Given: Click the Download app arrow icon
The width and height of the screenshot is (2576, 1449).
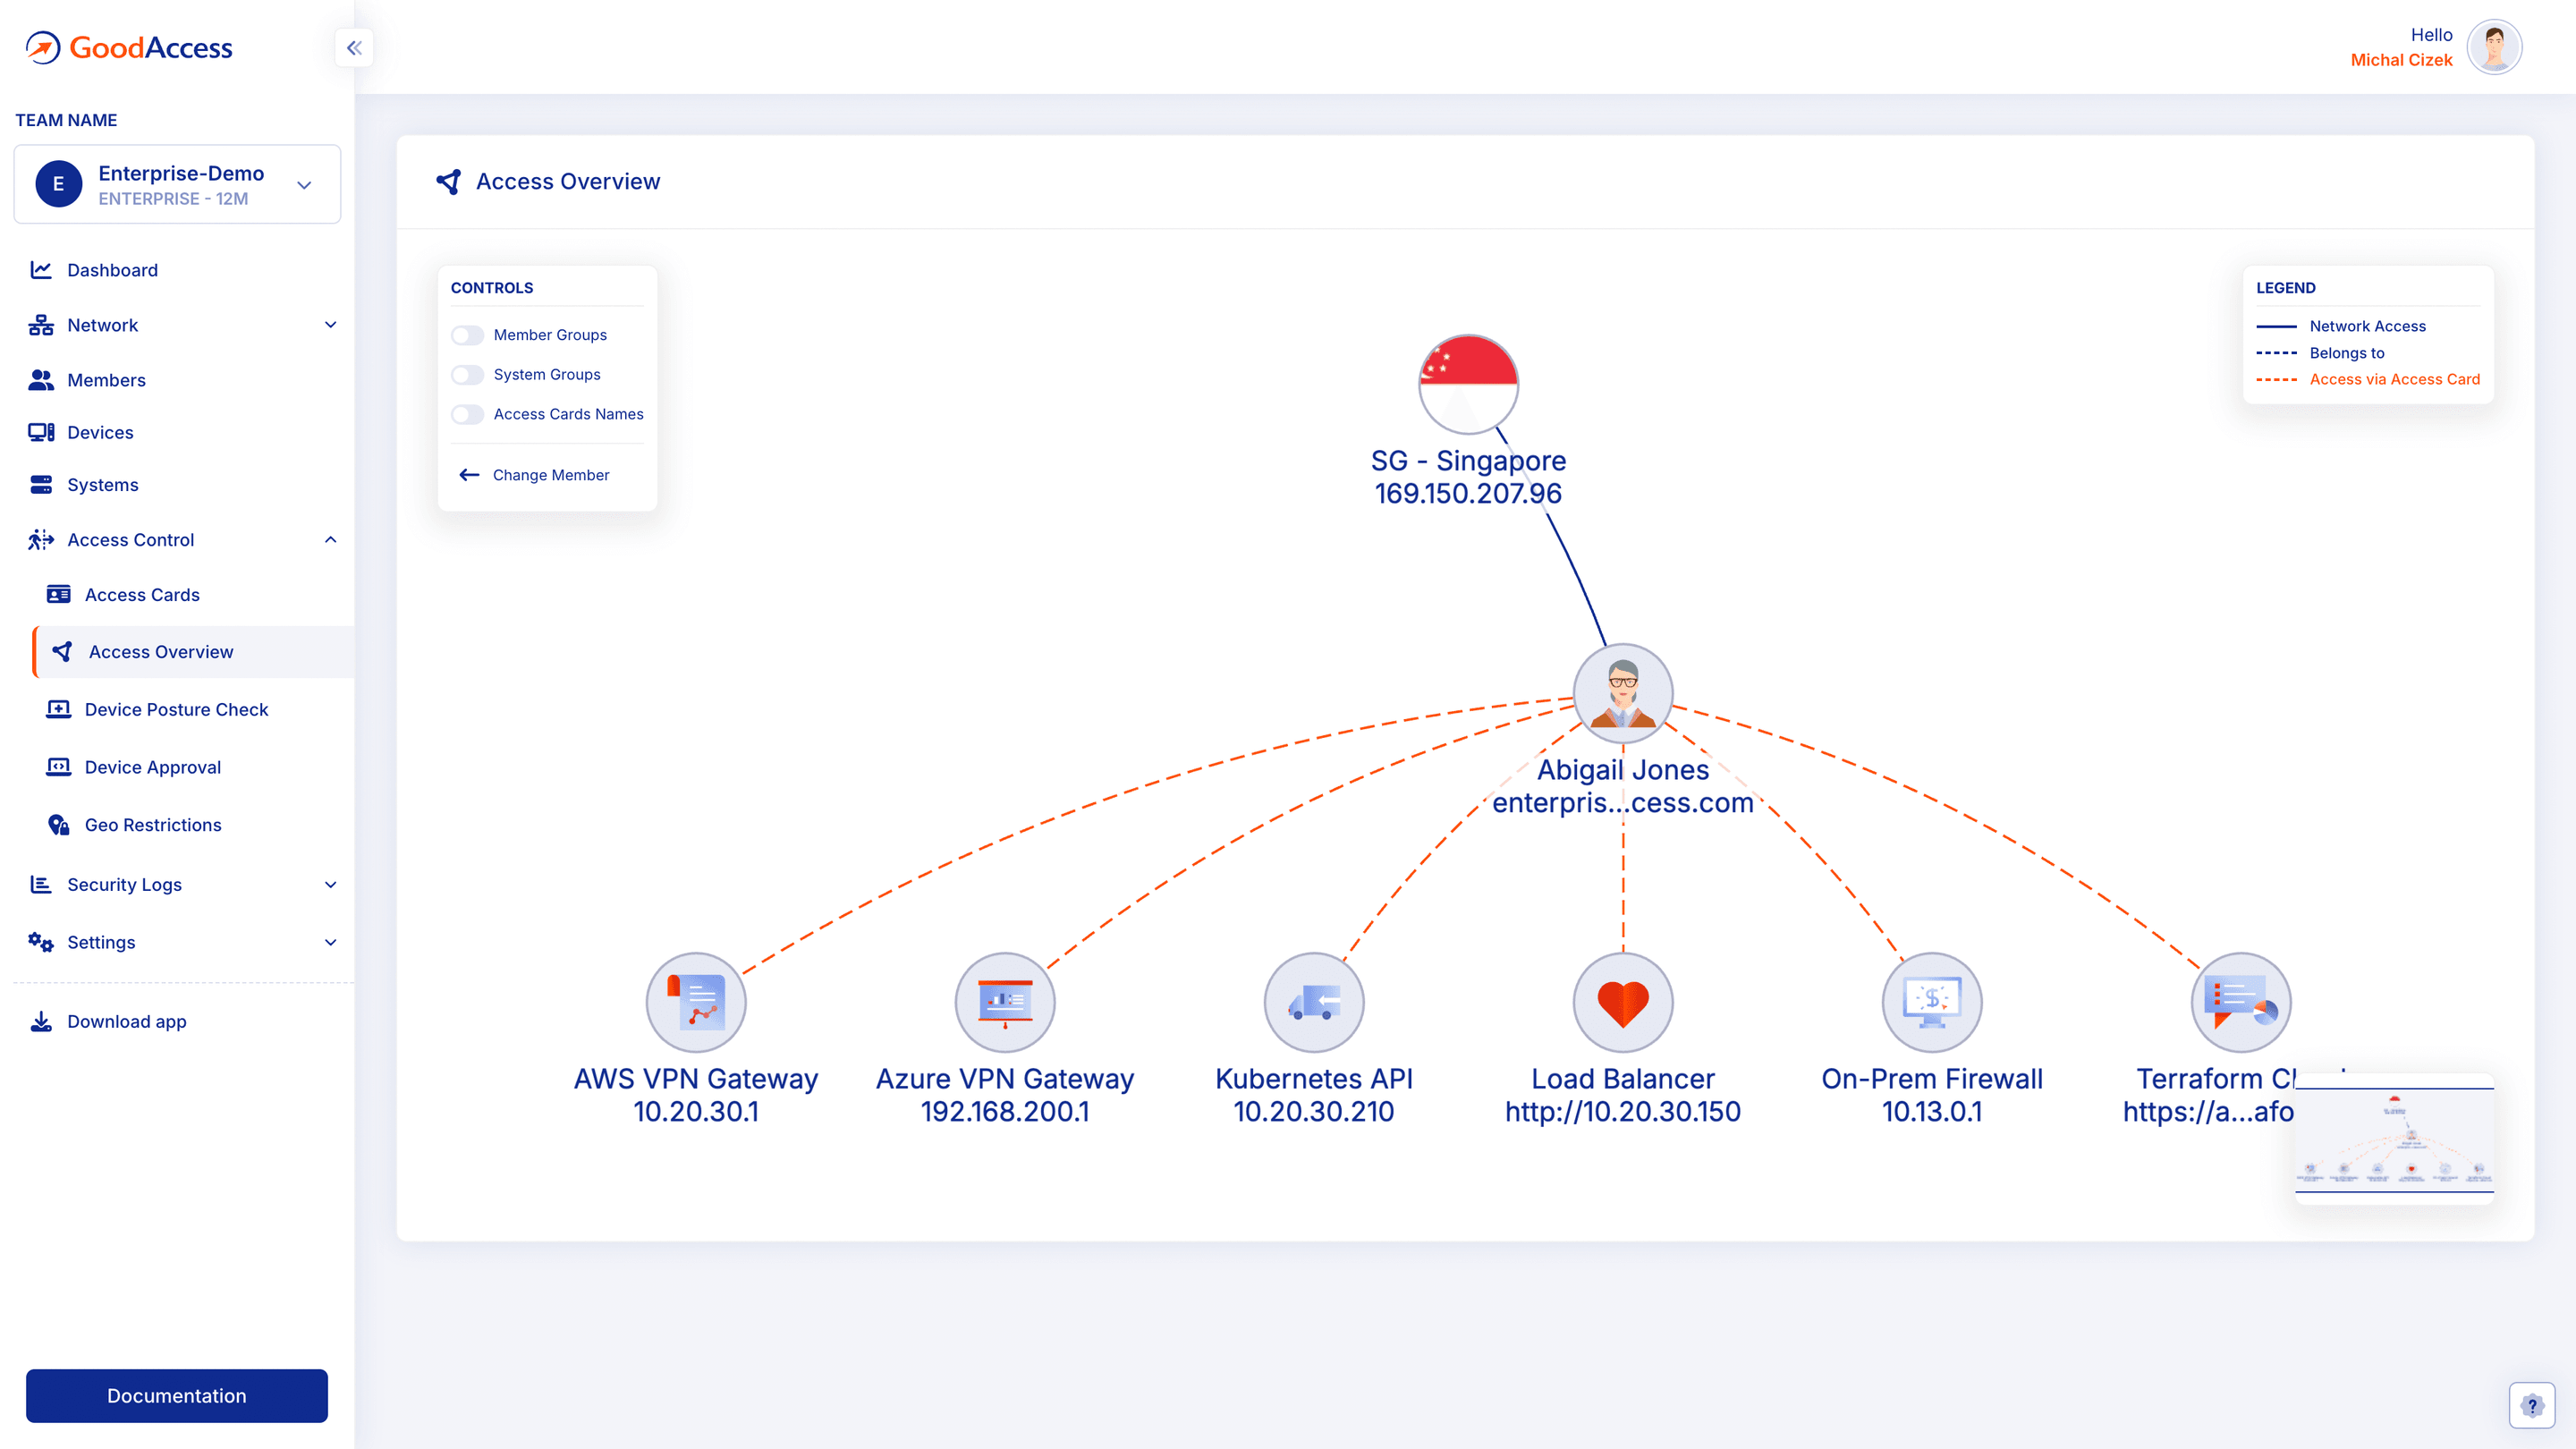Looking at the screenshot, I should pyautogui.click(x=41, y=1021).
